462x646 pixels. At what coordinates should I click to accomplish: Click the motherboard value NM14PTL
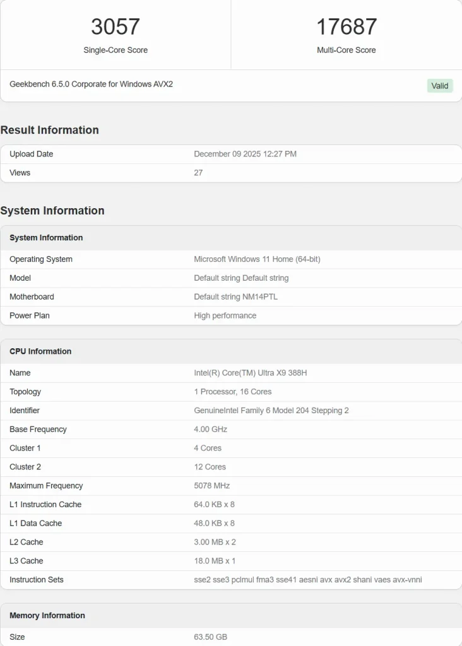[235, 297]
